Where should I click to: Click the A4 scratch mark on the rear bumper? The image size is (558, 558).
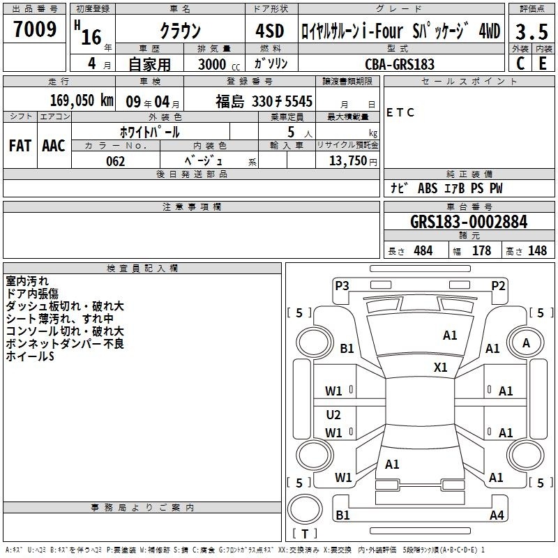point(497,515)
